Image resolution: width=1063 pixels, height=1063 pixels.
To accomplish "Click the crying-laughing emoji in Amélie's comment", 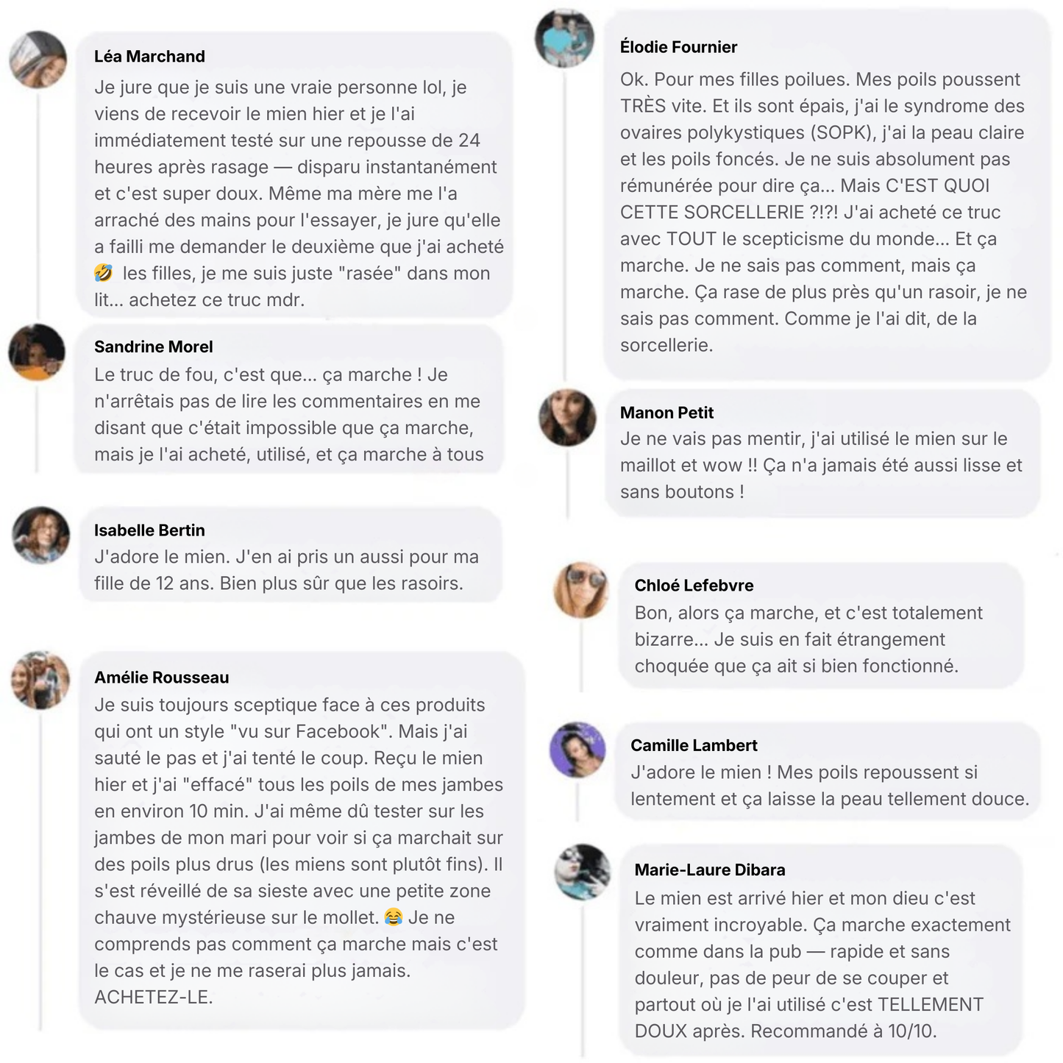I will pos(394,917).
